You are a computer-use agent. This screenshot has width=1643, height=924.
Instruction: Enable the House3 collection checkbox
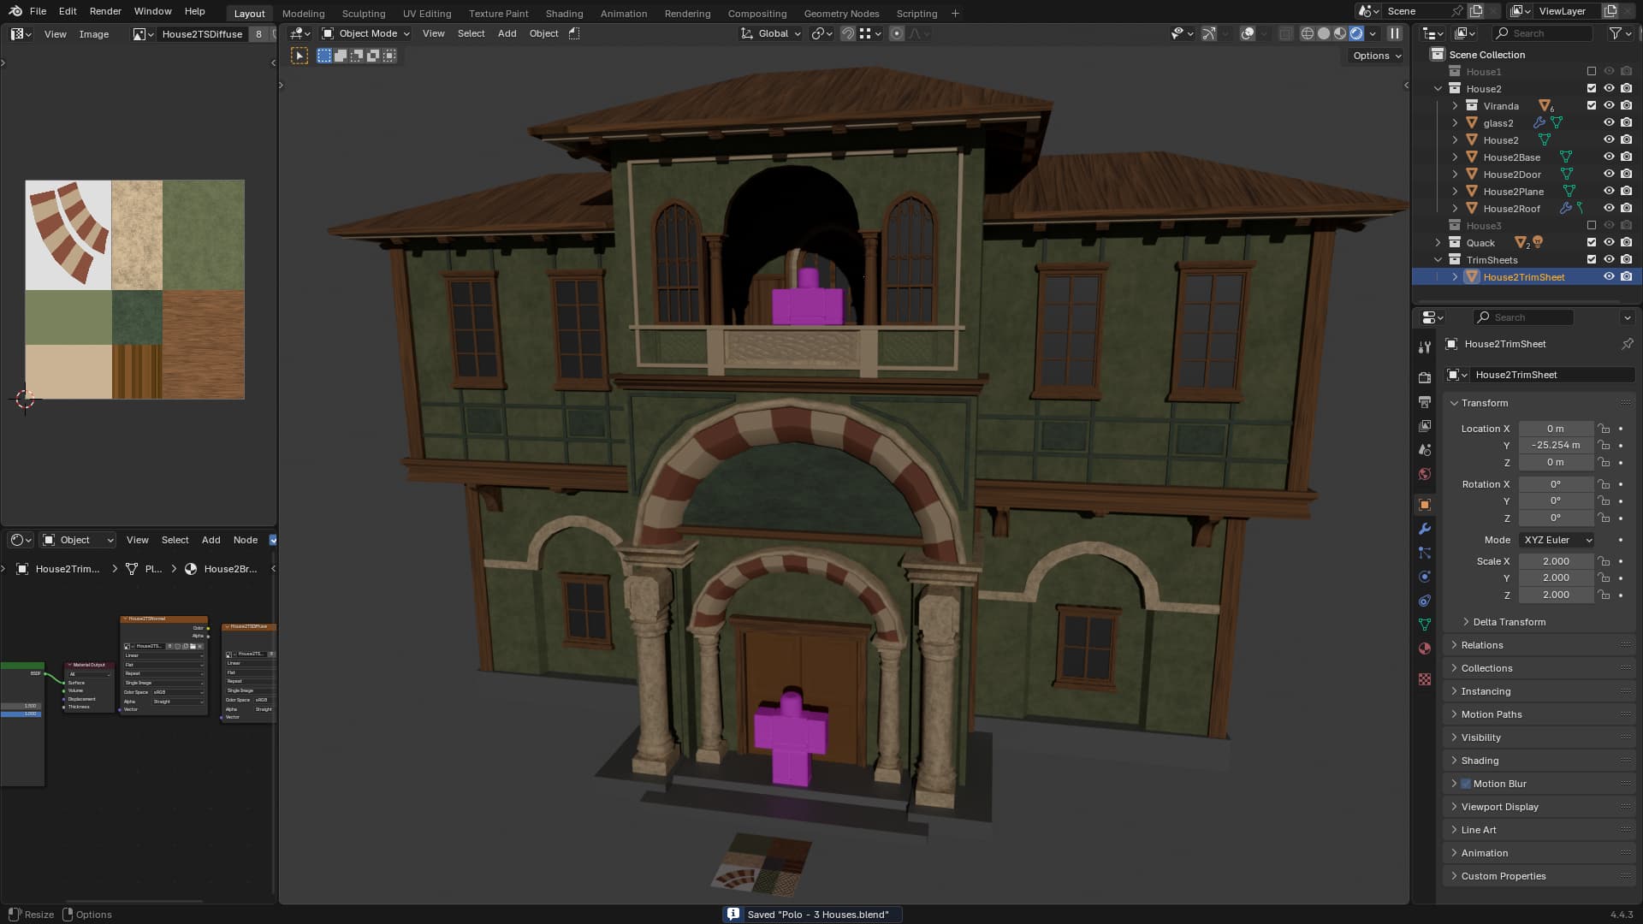click(x=1592, y=225)
